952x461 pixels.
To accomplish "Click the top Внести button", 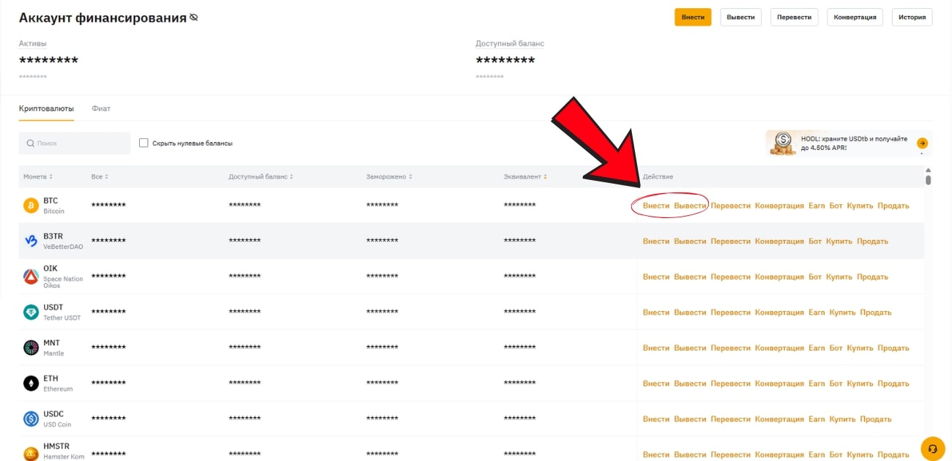I will [x=693, y=17].
